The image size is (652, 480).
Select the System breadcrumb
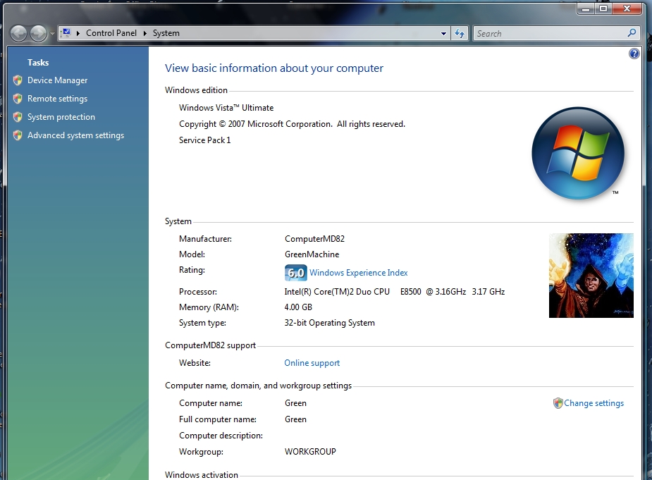[x=166, y=33]
